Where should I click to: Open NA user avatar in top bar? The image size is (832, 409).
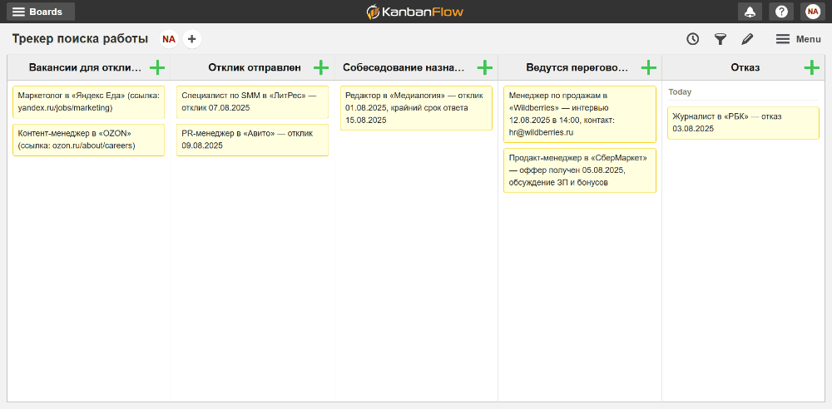[x=812, y=12]
